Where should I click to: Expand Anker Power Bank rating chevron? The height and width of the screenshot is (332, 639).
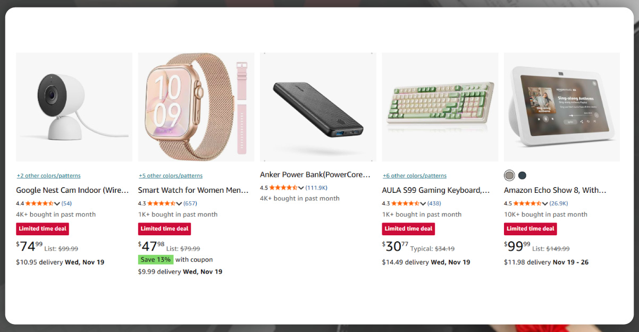tap(301, 188)
